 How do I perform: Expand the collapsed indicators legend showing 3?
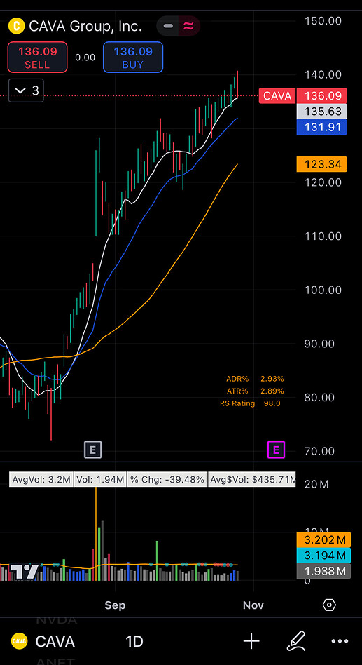[x=26, y=90]
